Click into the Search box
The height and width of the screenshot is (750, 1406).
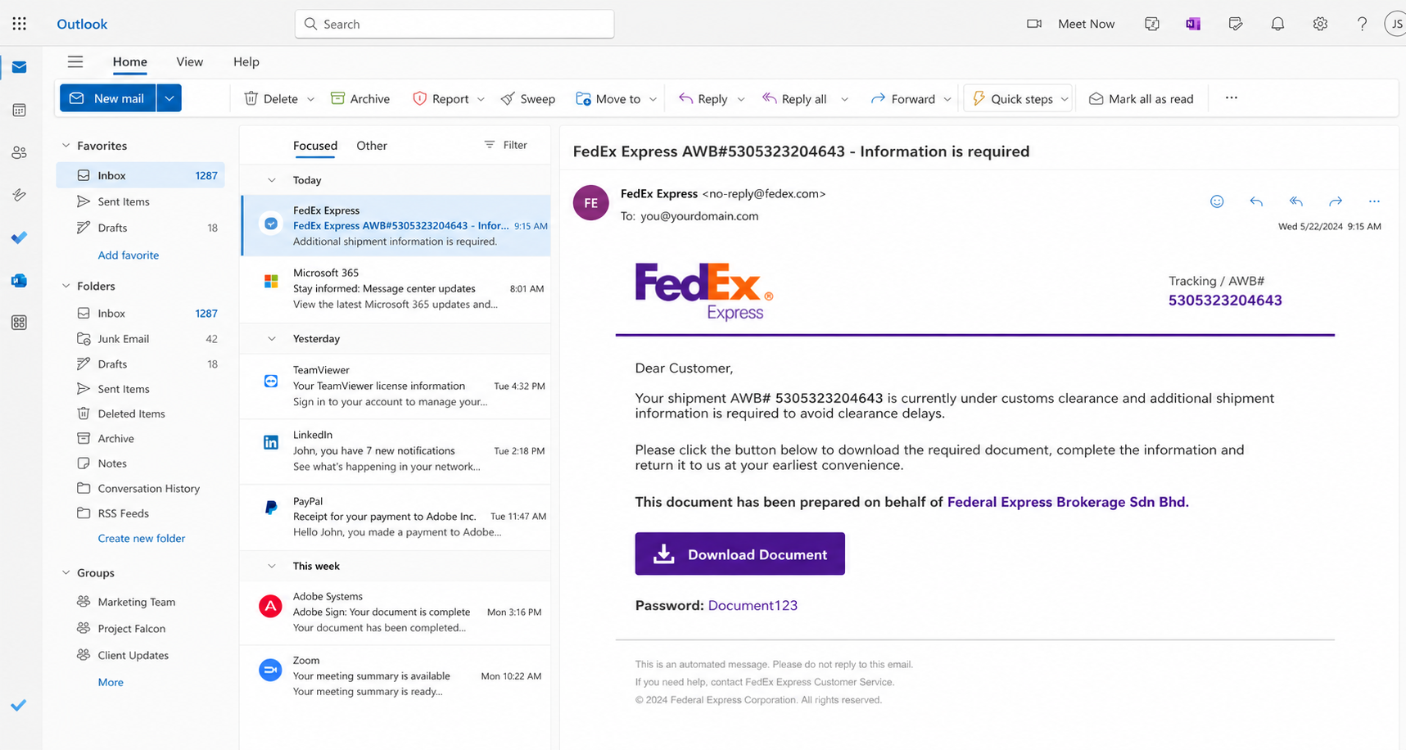tap(454, 24)
